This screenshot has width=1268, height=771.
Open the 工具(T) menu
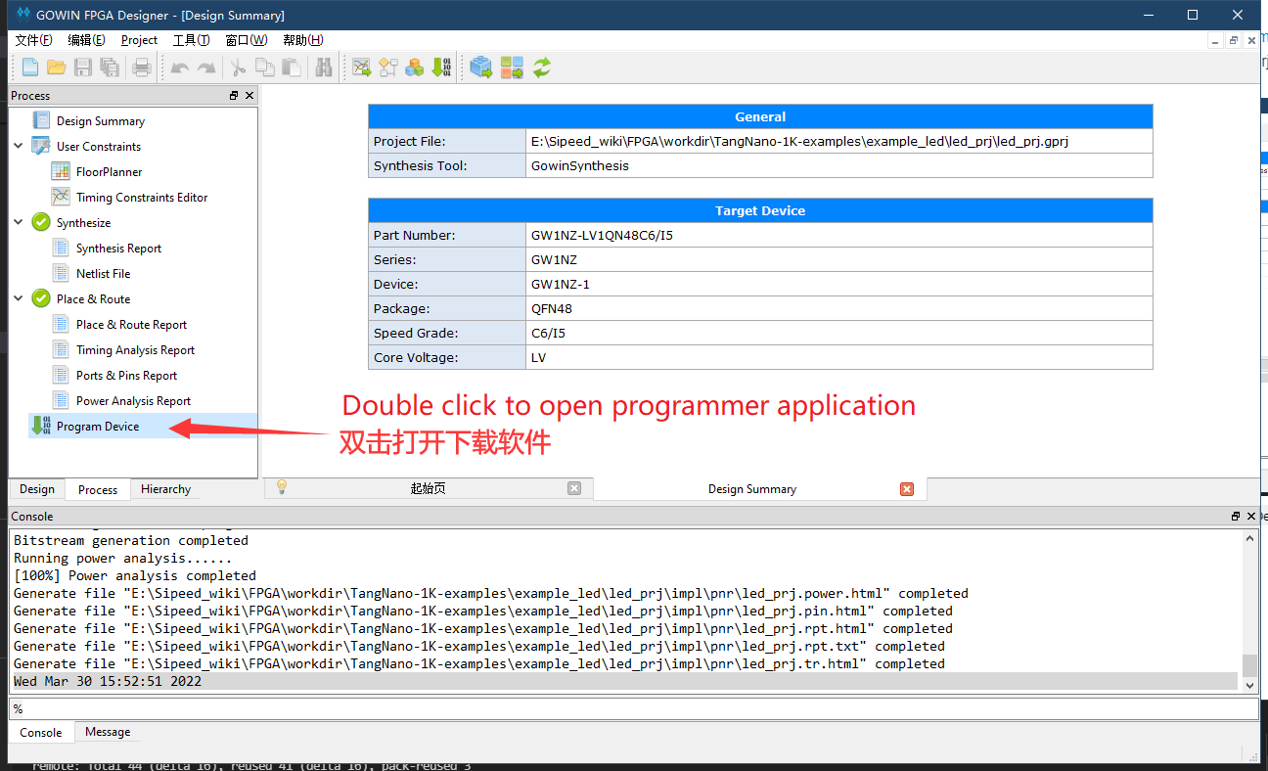191,40
